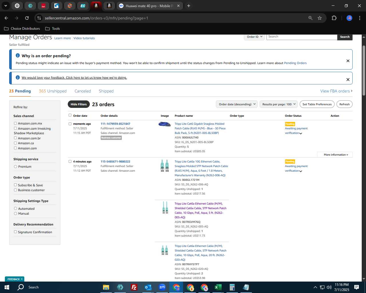Open Choice Distributors bookmarks folder
366x293 pixels.
click(x=22, y=29)
